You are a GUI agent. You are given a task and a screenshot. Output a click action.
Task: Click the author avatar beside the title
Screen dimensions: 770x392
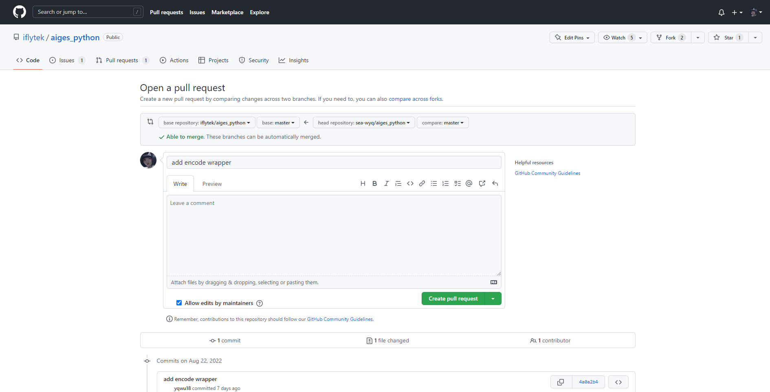(x=148, y=160)
